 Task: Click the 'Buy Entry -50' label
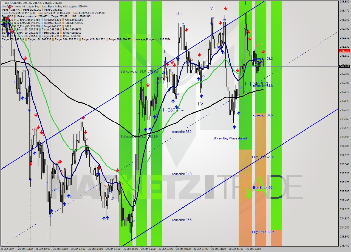(263, 188)
